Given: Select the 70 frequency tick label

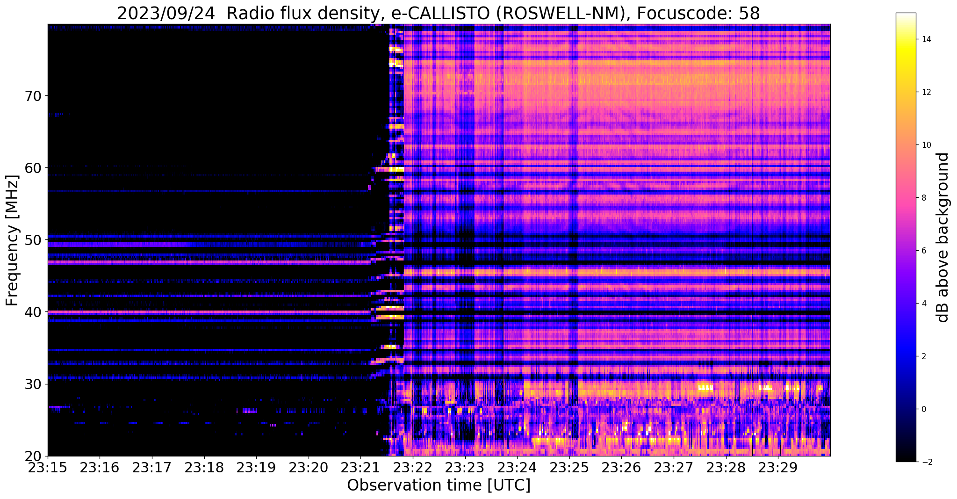Looking at the screenshot, I should point(33,96).
